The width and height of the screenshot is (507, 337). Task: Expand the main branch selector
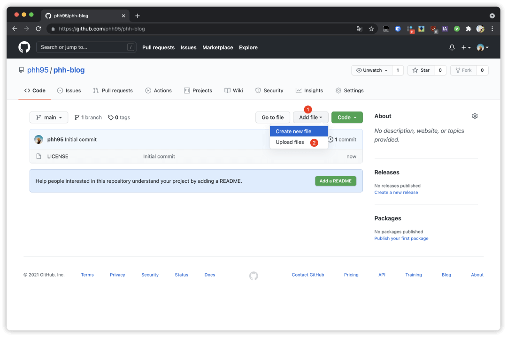[49, 118]
